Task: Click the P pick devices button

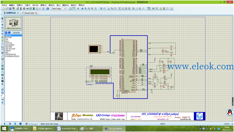Action: coord(6,33)
